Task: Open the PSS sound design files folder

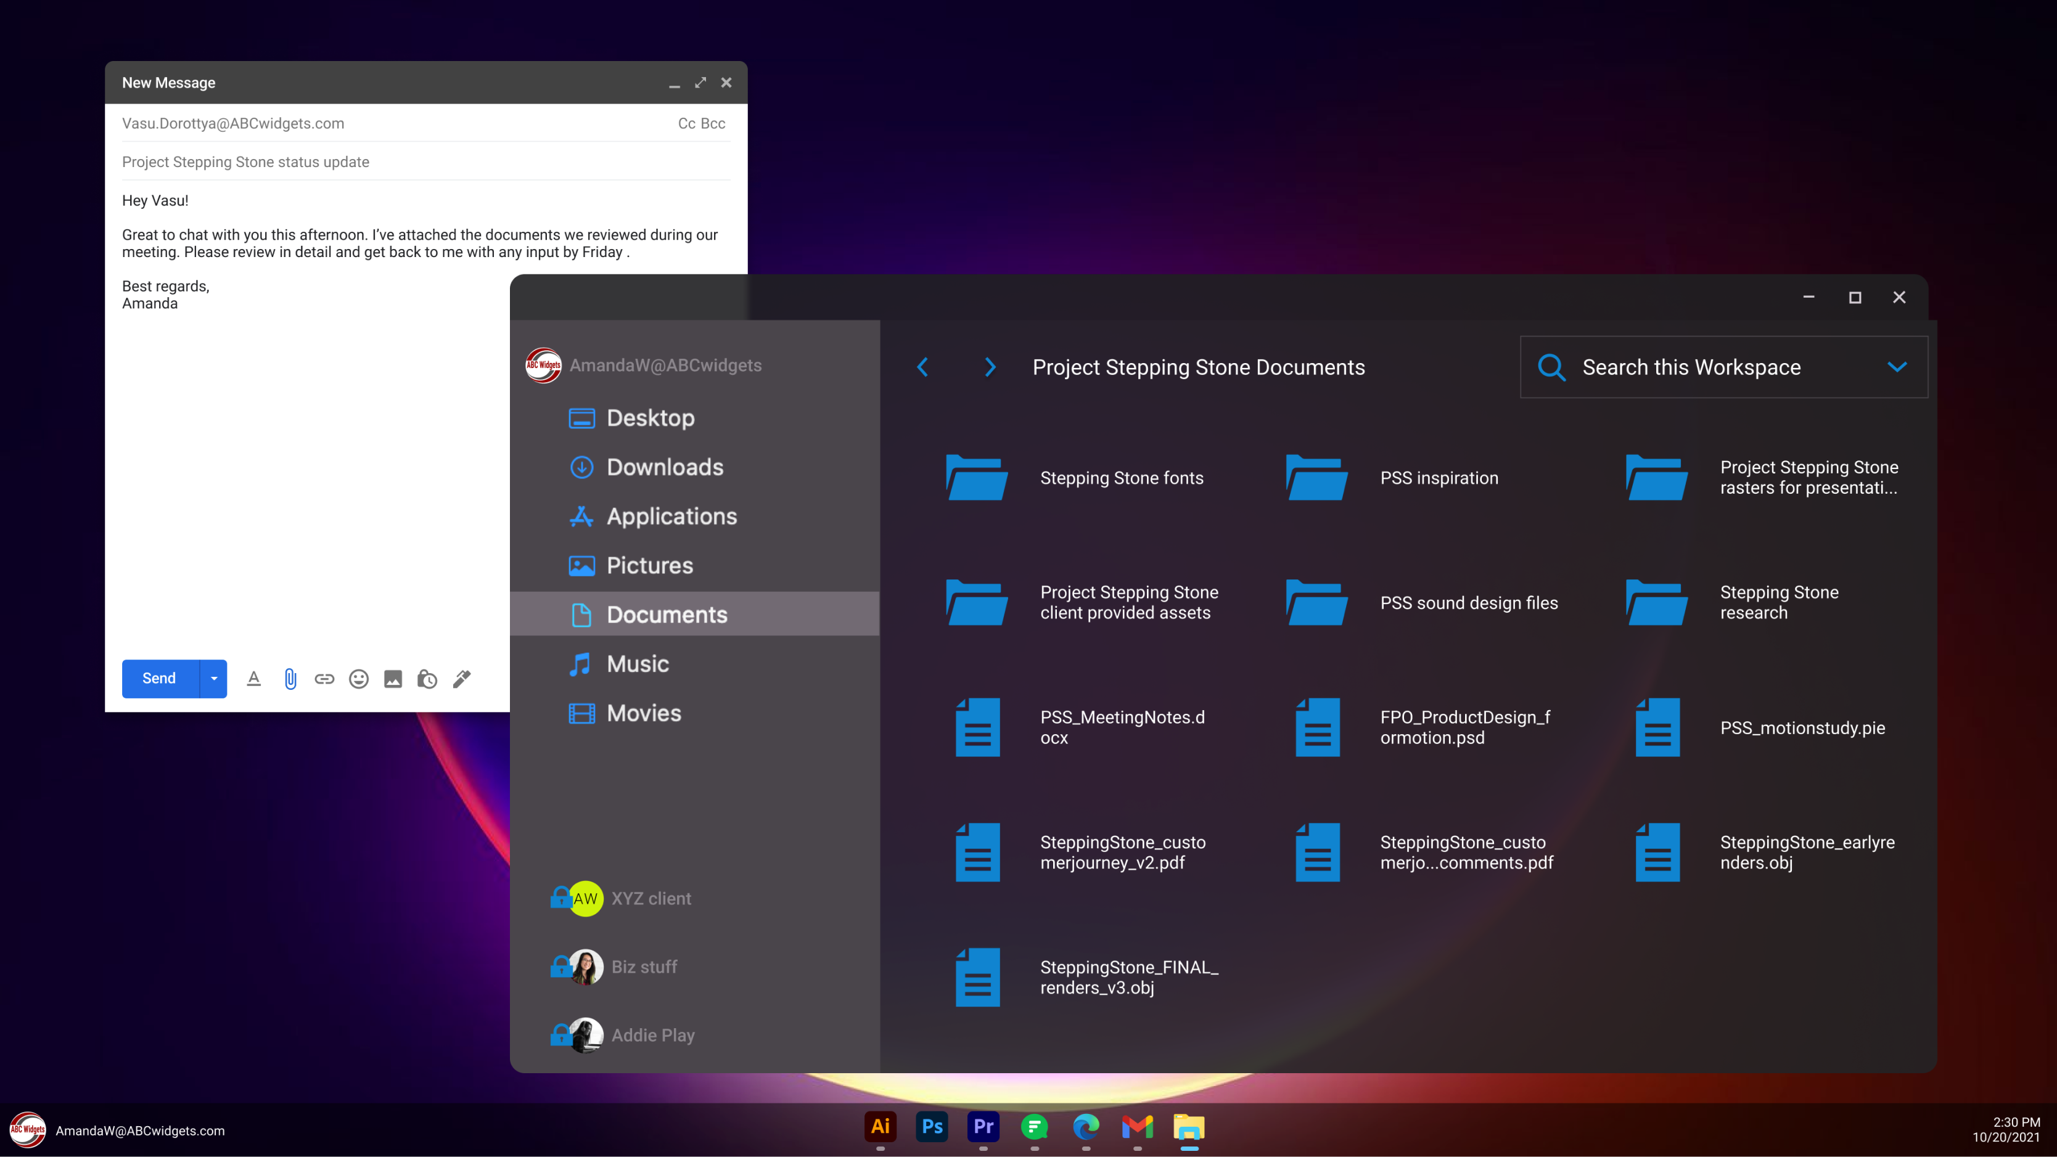Action: tap(1421, 603)
